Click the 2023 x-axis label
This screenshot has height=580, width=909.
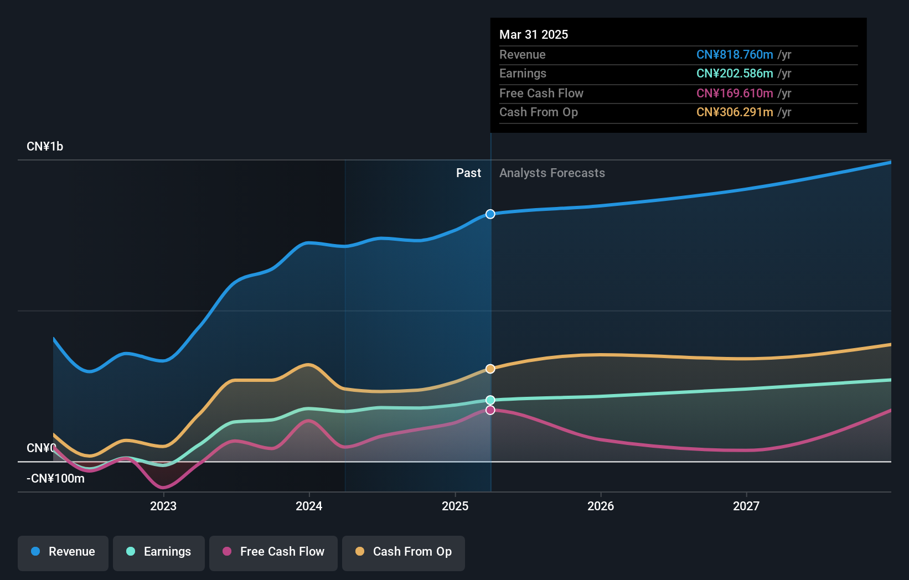coord(163,506)
